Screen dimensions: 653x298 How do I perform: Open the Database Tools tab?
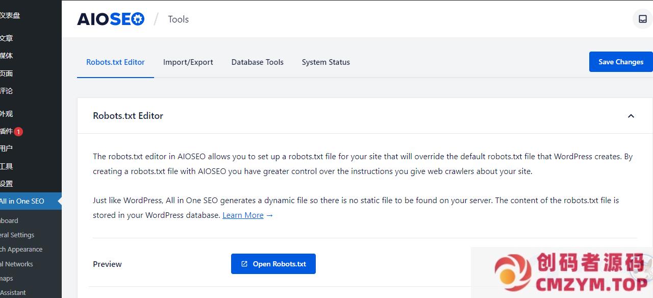click(257, 62)
